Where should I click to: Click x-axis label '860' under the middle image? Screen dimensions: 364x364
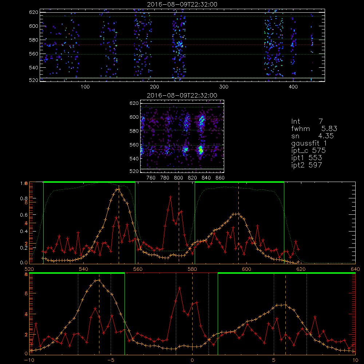[x=220, y=178]
